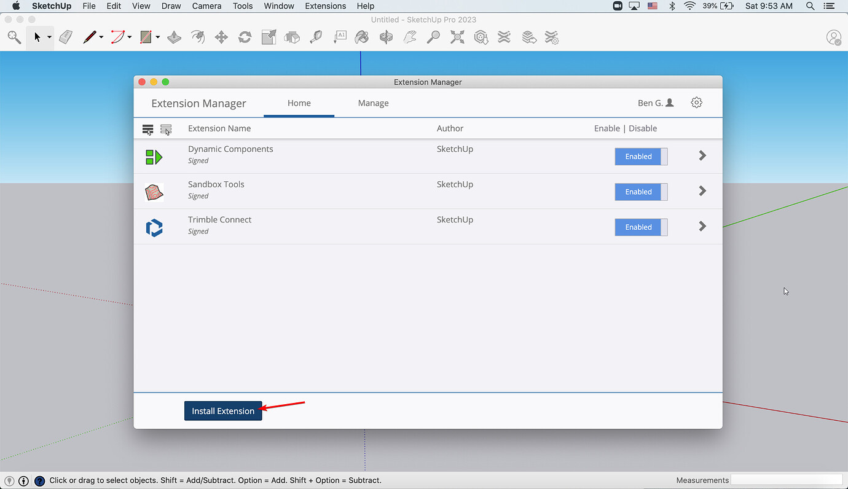Viewport: 848px width, 489px height.
Task: Activate the Paint Bucket tool
Action: 363,37
